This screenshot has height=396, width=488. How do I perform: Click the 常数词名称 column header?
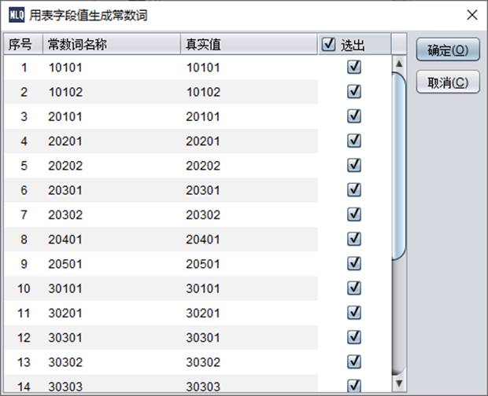(x=77, y=45)
